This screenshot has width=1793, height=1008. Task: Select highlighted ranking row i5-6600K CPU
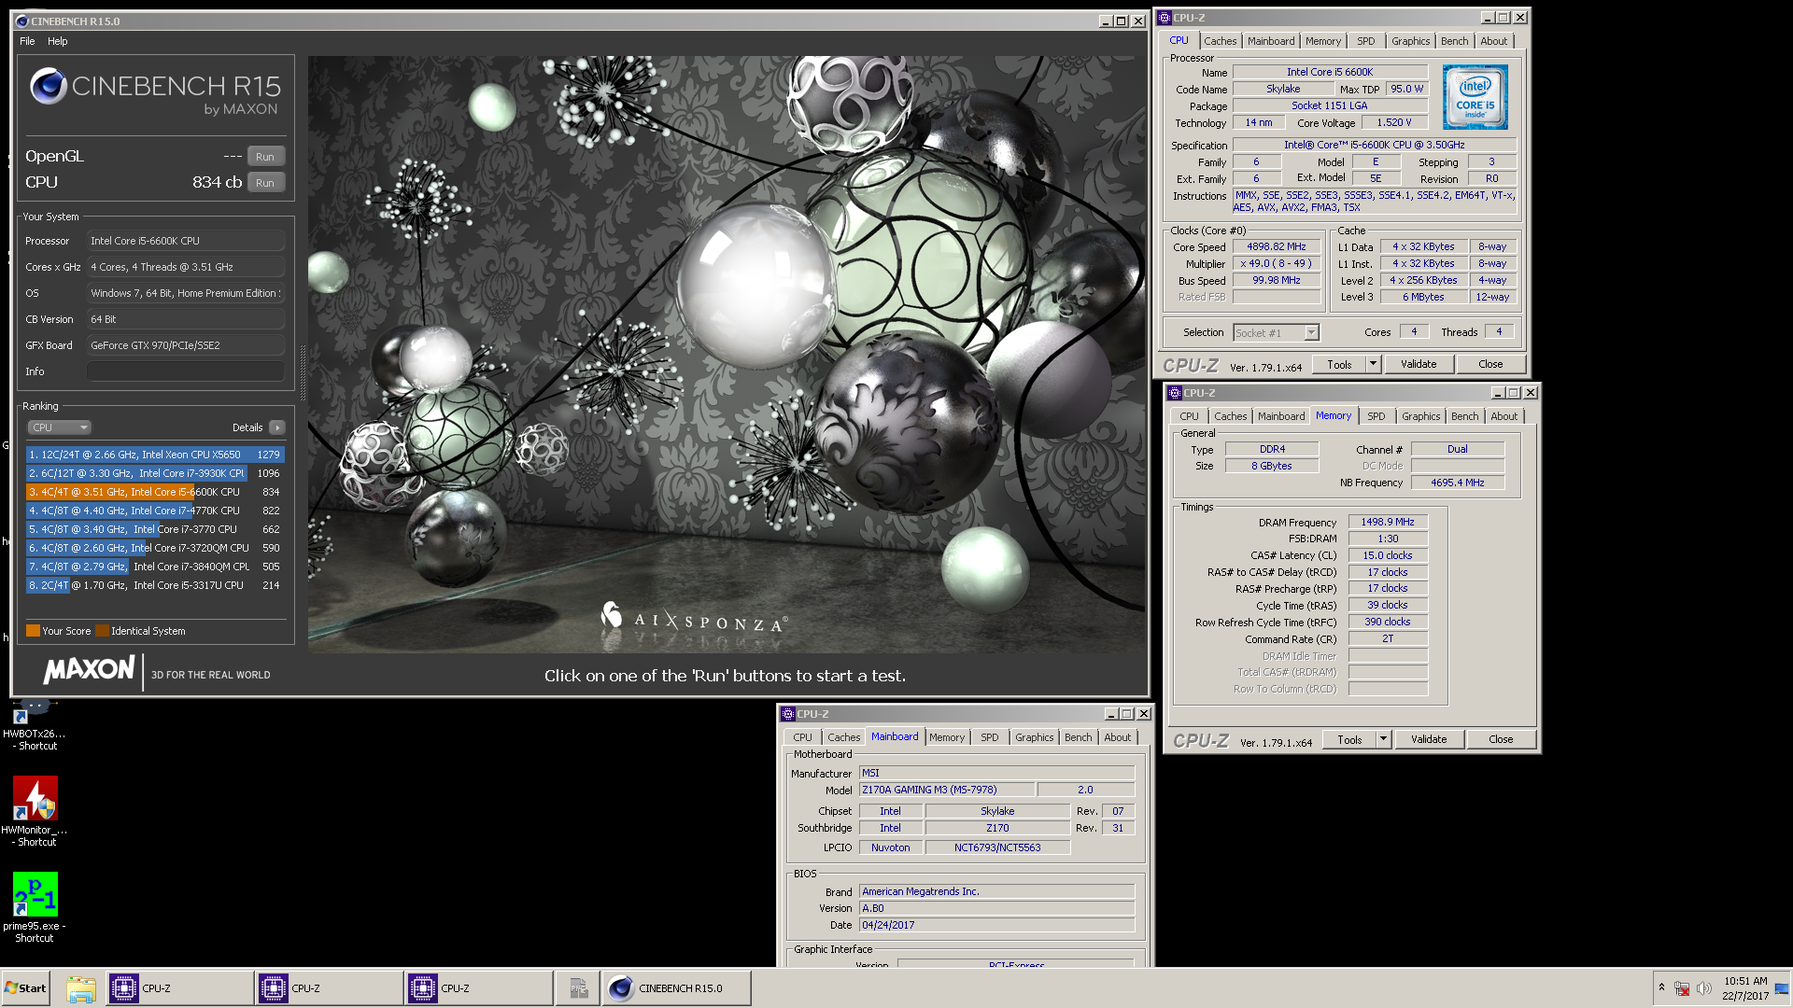[x=154, y=492]
